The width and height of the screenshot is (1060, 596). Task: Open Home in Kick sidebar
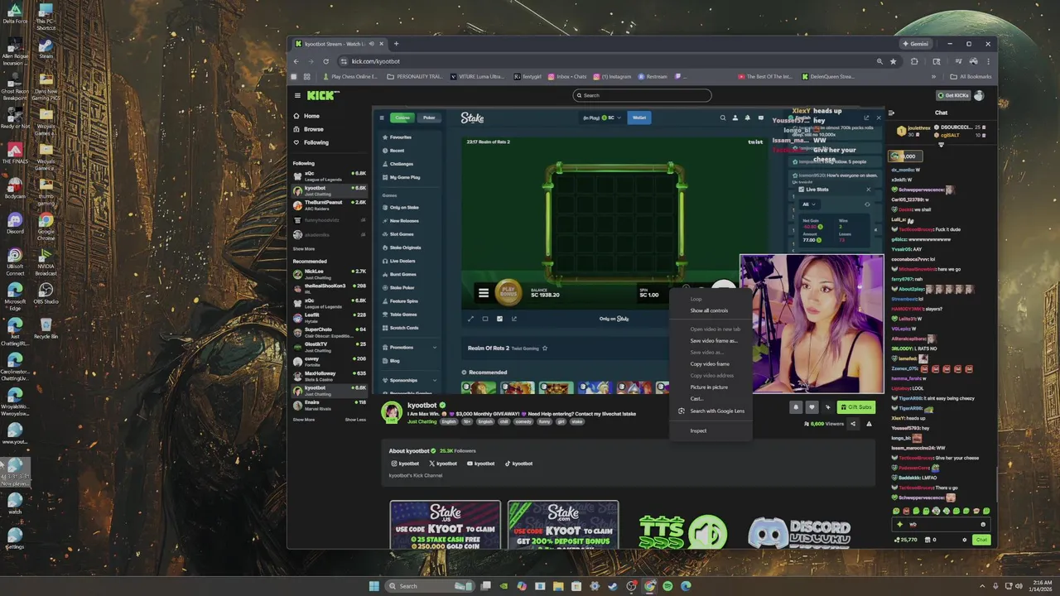coord(311,116)
